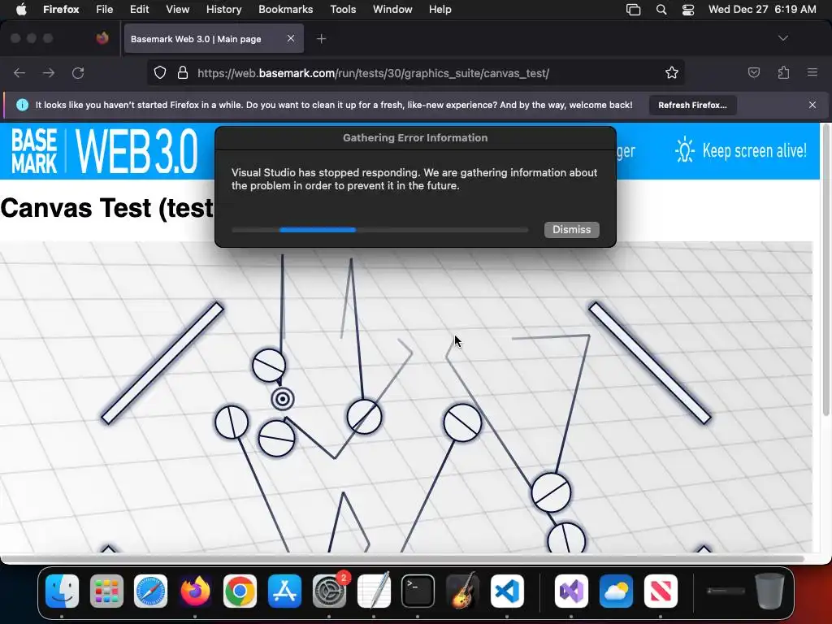Viewport: 832px width, 624px height.
Task: Open a new tab
Action: tap(321, 39)
